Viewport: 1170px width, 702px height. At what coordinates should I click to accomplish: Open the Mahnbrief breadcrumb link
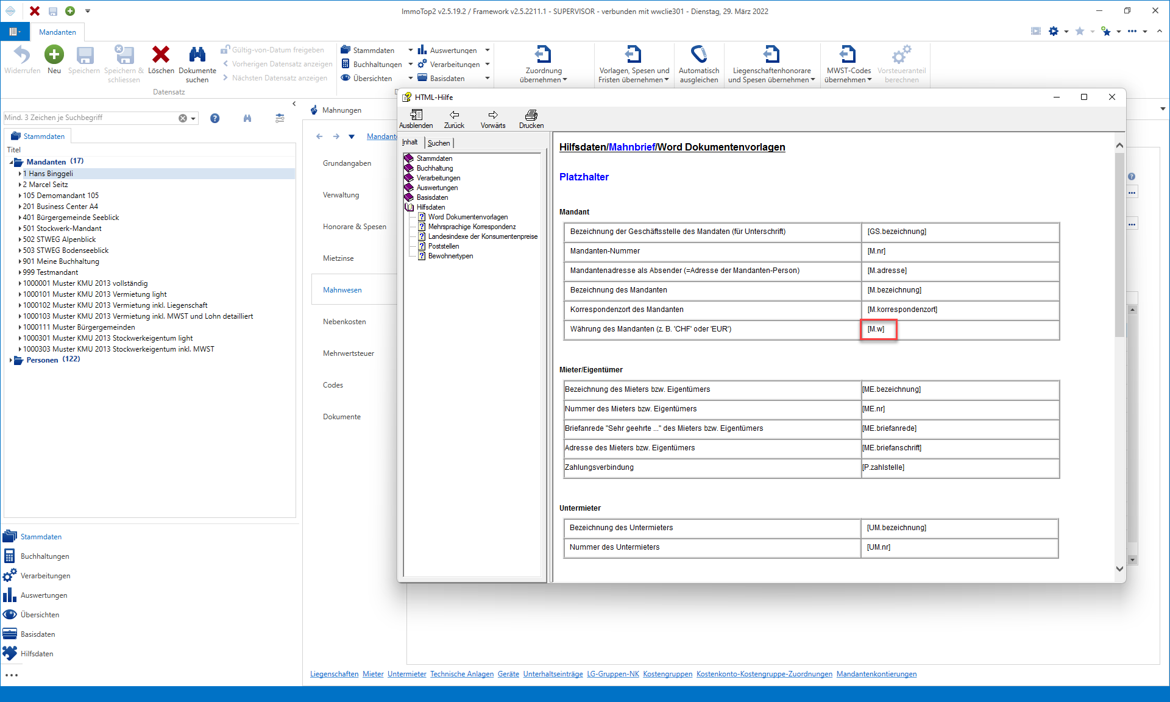631,147
